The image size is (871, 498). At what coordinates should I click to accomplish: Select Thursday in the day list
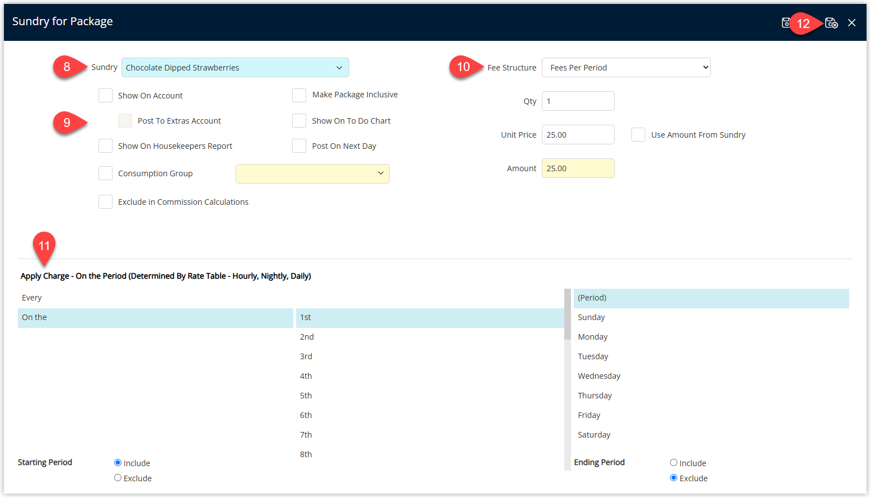711,396
